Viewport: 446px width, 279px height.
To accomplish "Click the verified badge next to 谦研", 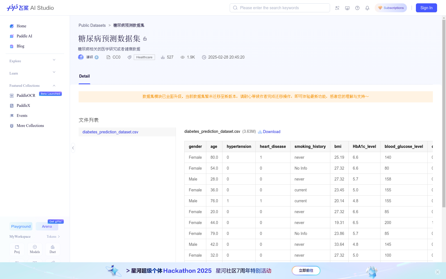I will (x=96, y=57).
